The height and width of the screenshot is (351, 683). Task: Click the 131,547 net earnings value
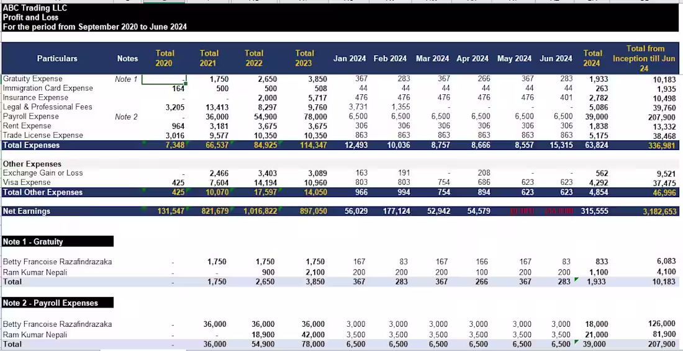click(x=171, y=211)
